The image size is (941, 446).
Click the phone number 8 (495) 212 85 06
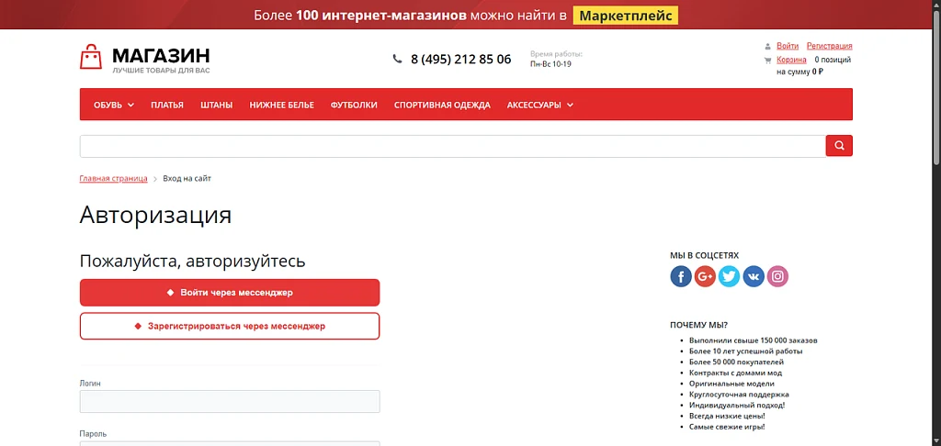(x=461, y=60)
